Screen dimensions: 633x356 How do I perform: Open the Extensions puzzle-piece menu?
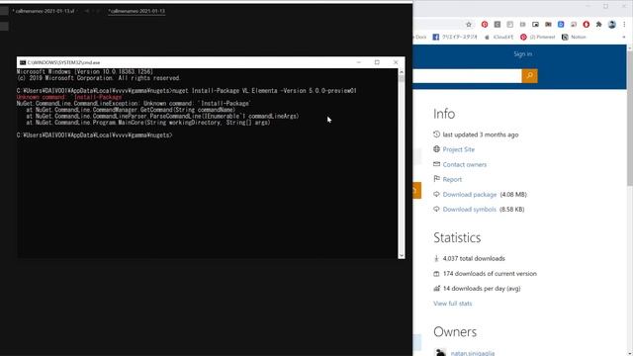[599, 25]
